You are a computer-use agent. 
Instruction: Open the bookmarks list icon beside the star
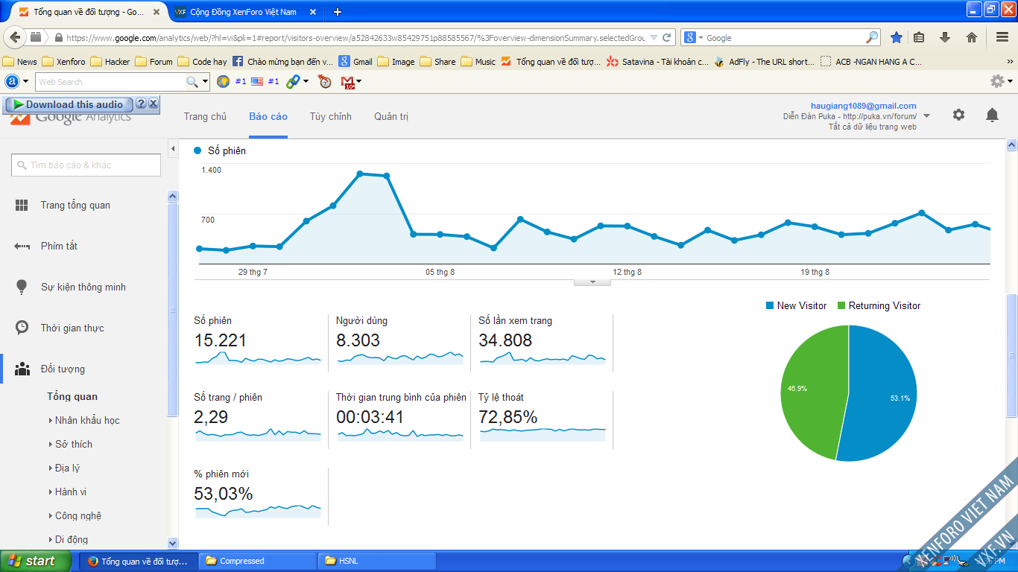[x=919, y=37]
